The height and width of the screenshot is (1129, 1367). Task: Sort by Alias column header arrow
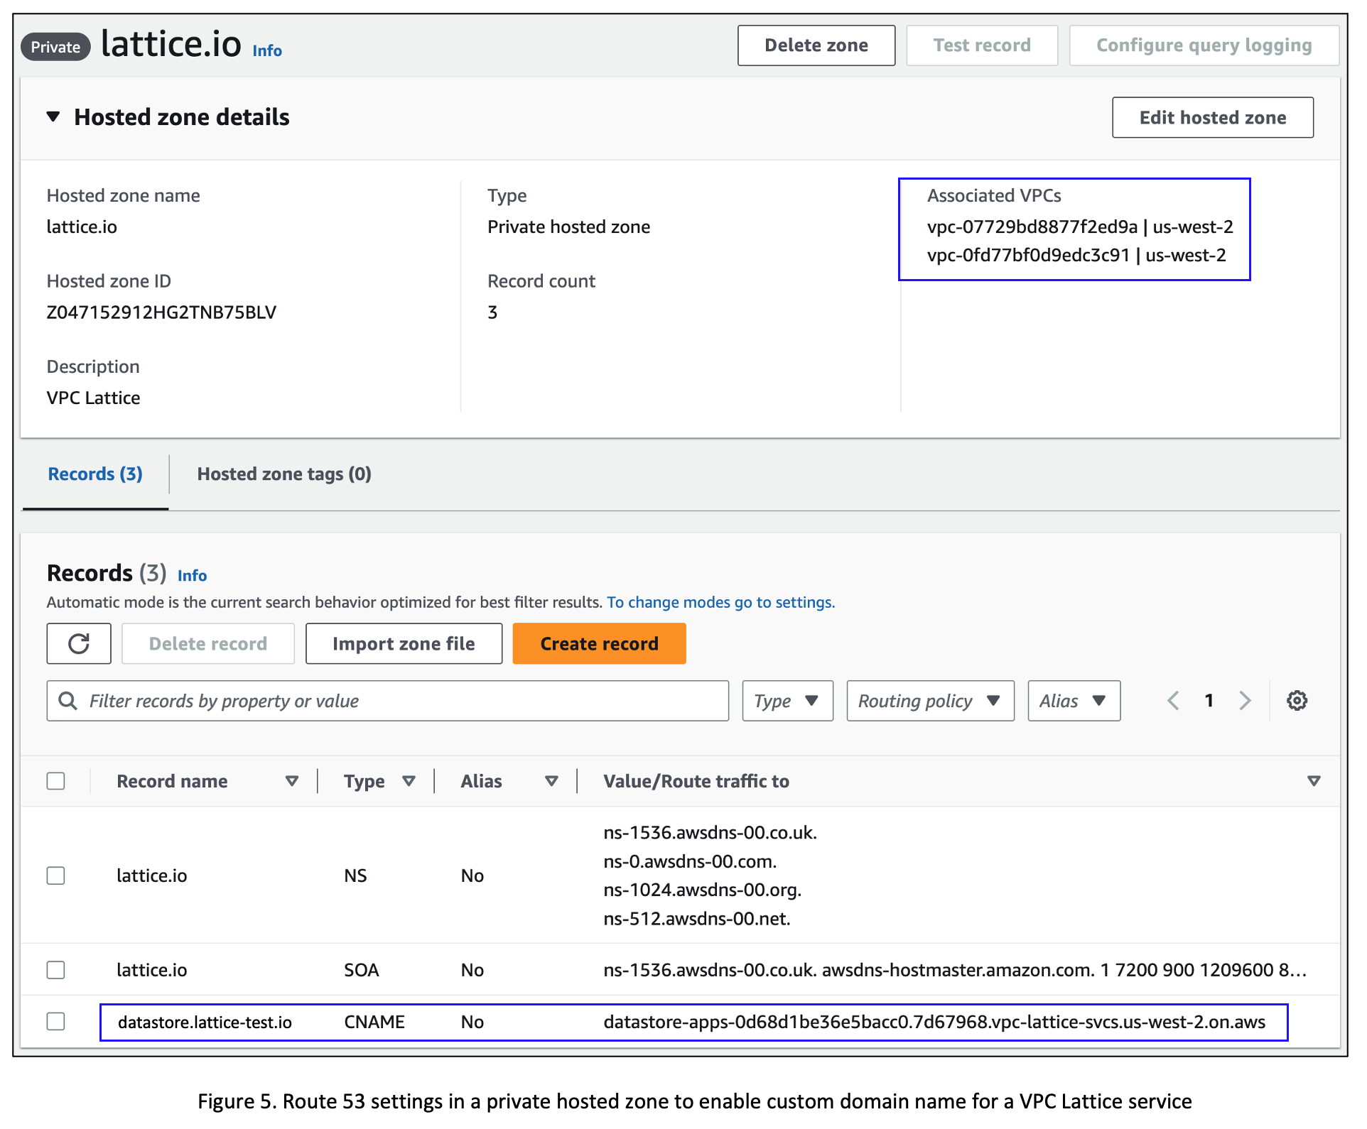(551, 781)
